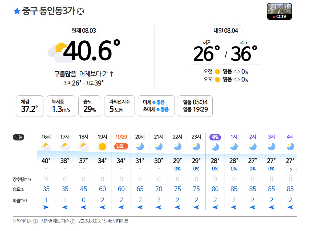This screenshot has width=312, height=231.
Task: Click the location crosshair icon
Action: [80, 11]
